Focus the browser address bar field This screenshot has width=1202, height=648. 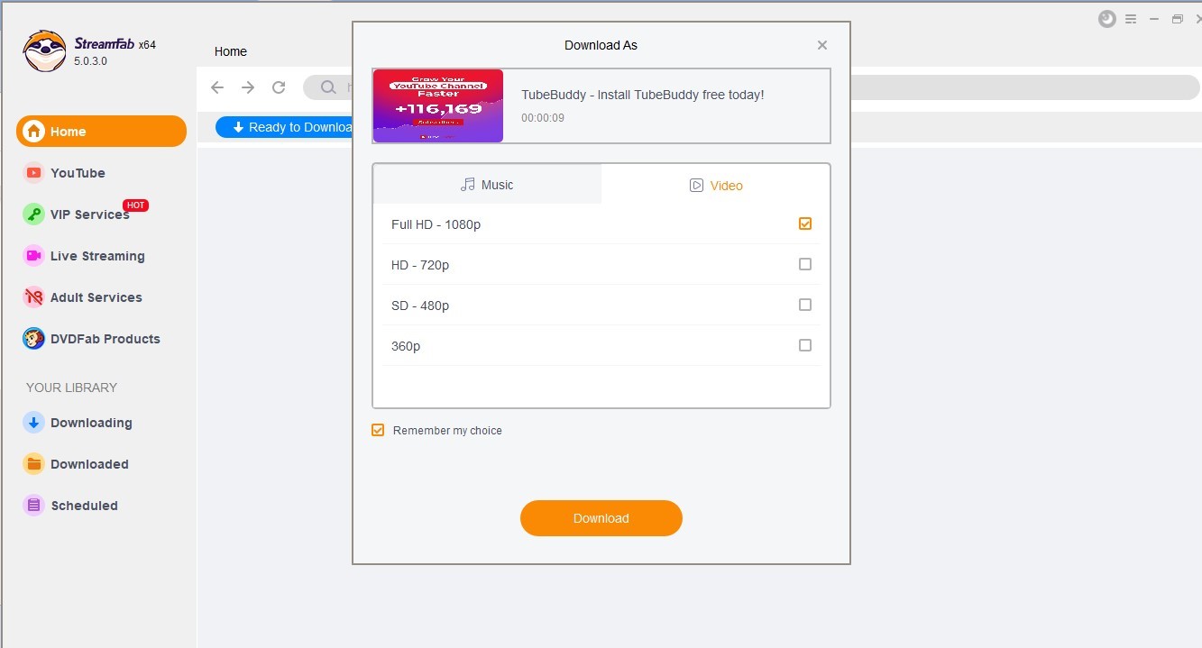[x=751, y=87]
